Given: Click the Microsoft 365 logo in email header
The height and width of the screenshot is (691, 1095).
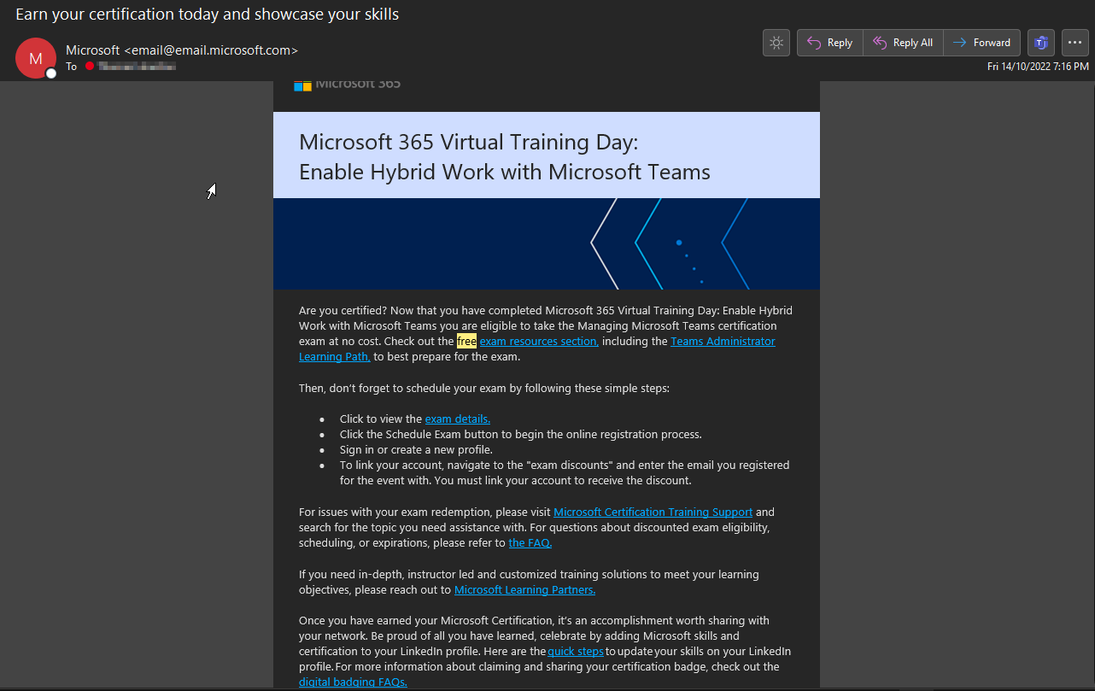Looking at the screenshot, I should [348, 84].
